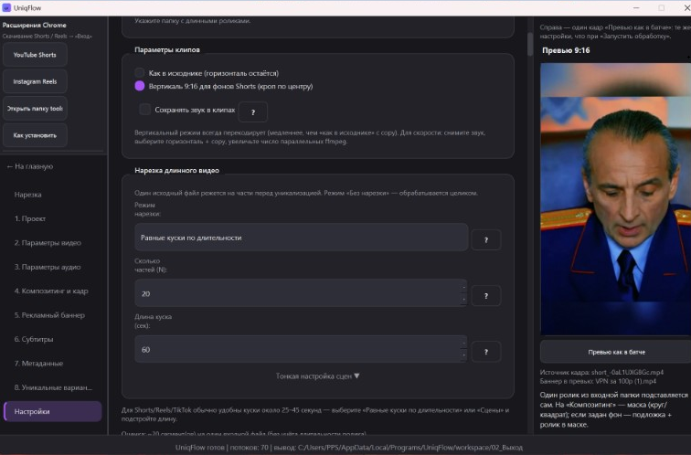Screen dimensions: 691x455
Task: Click Instagram Reels button
Action: (35, 81)
